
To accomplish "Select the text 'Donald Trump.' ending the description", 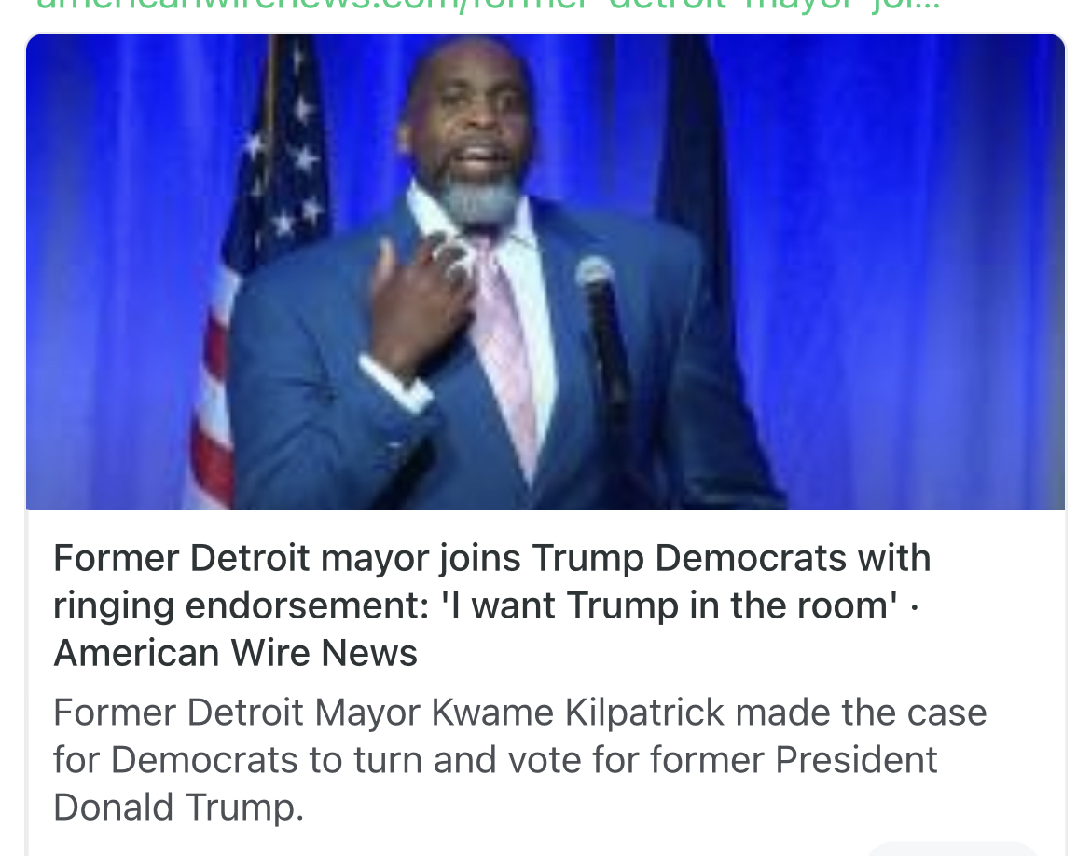I will tap(179, 808).
